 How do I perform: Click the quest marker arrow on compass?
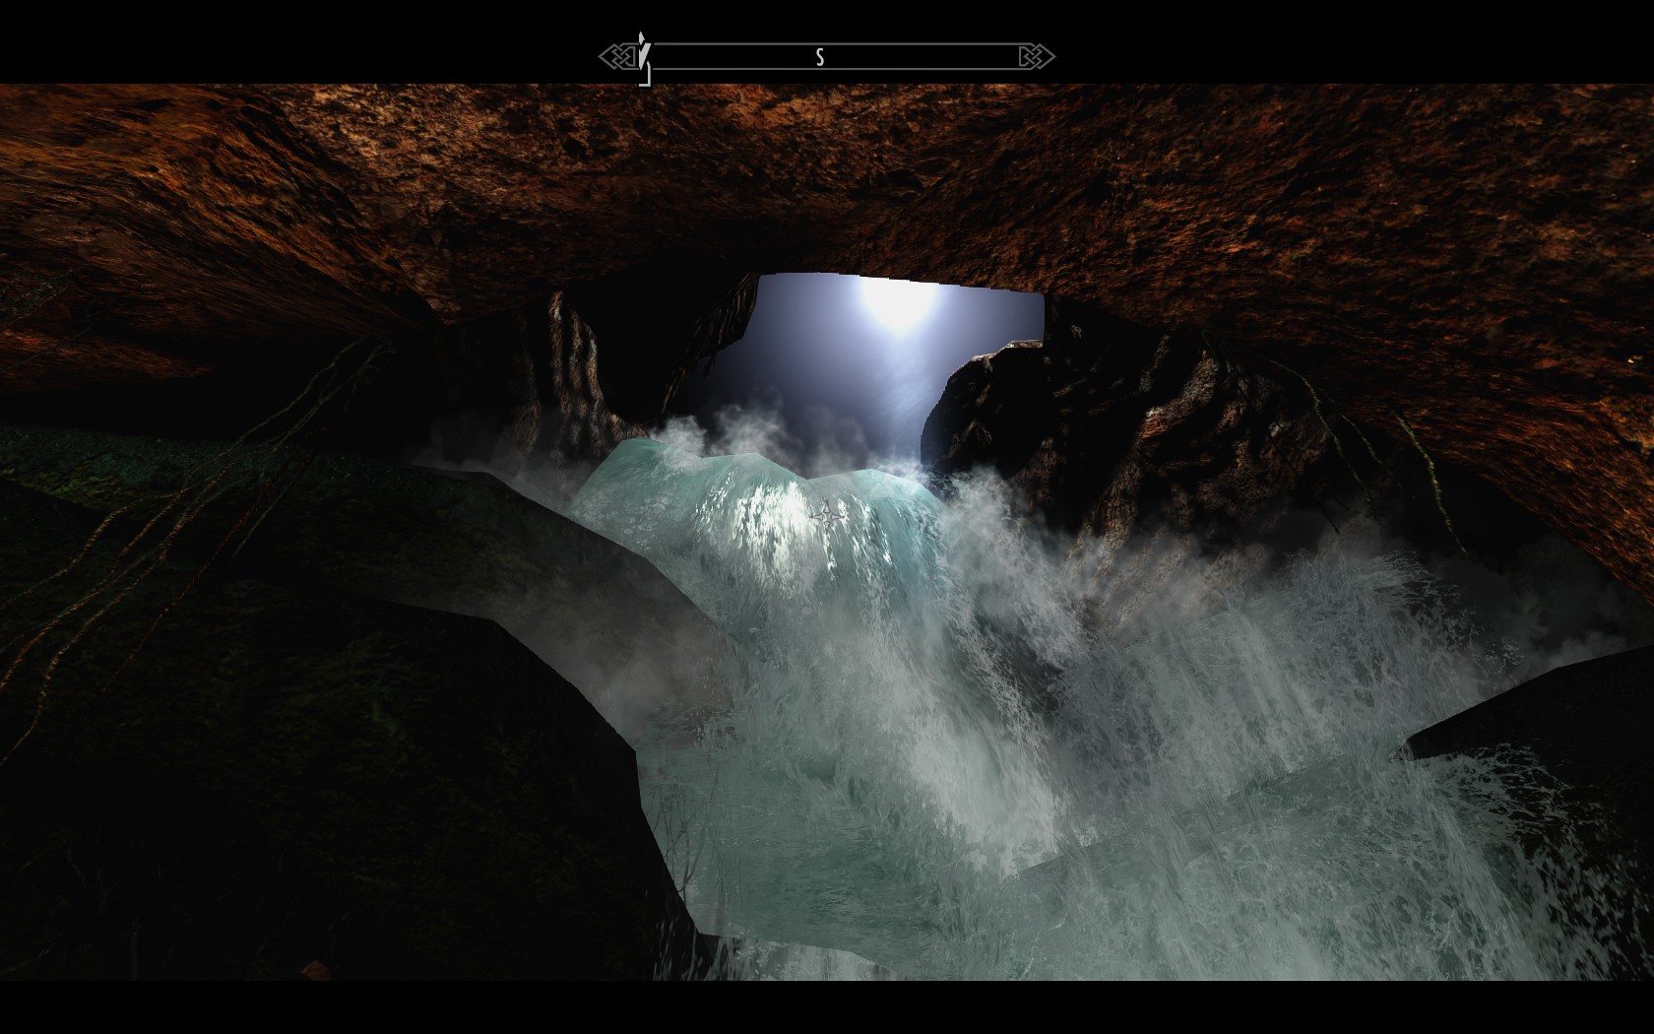coord(643,52)
